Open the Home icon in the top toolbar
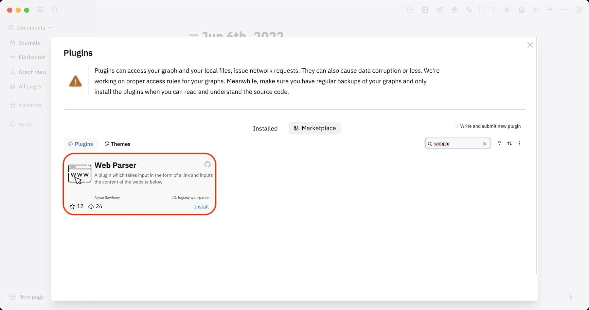The height and width of the screenshot is (310, 589). pyautogui.click(x=522, y=9)
